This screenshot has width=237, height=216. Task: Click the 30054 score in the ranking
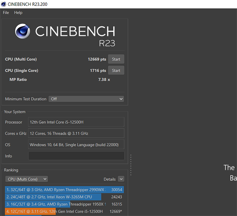pos(117,190)
